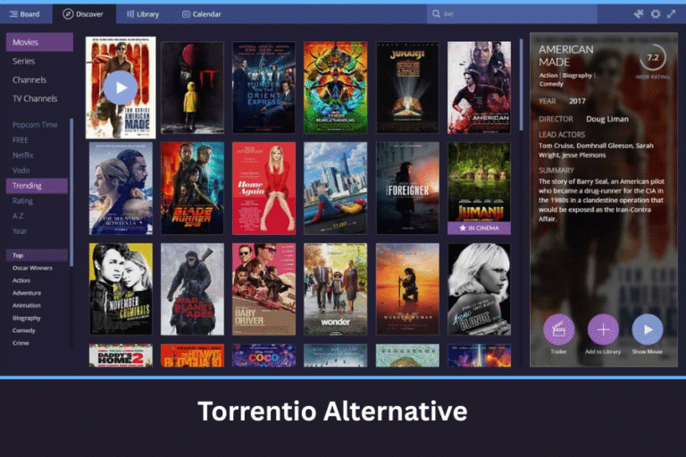Choose the FREE filter
Viewport: 686px width, 457px height.
pos(21,140)
